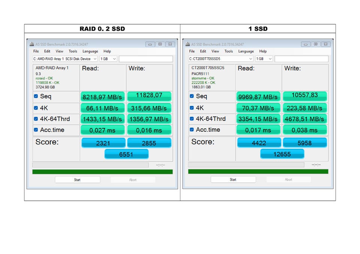The height and width of the screenshot is (254, 360).
Task: Open File menu in RAID 0 window
Action: click(x=36, y=51)
